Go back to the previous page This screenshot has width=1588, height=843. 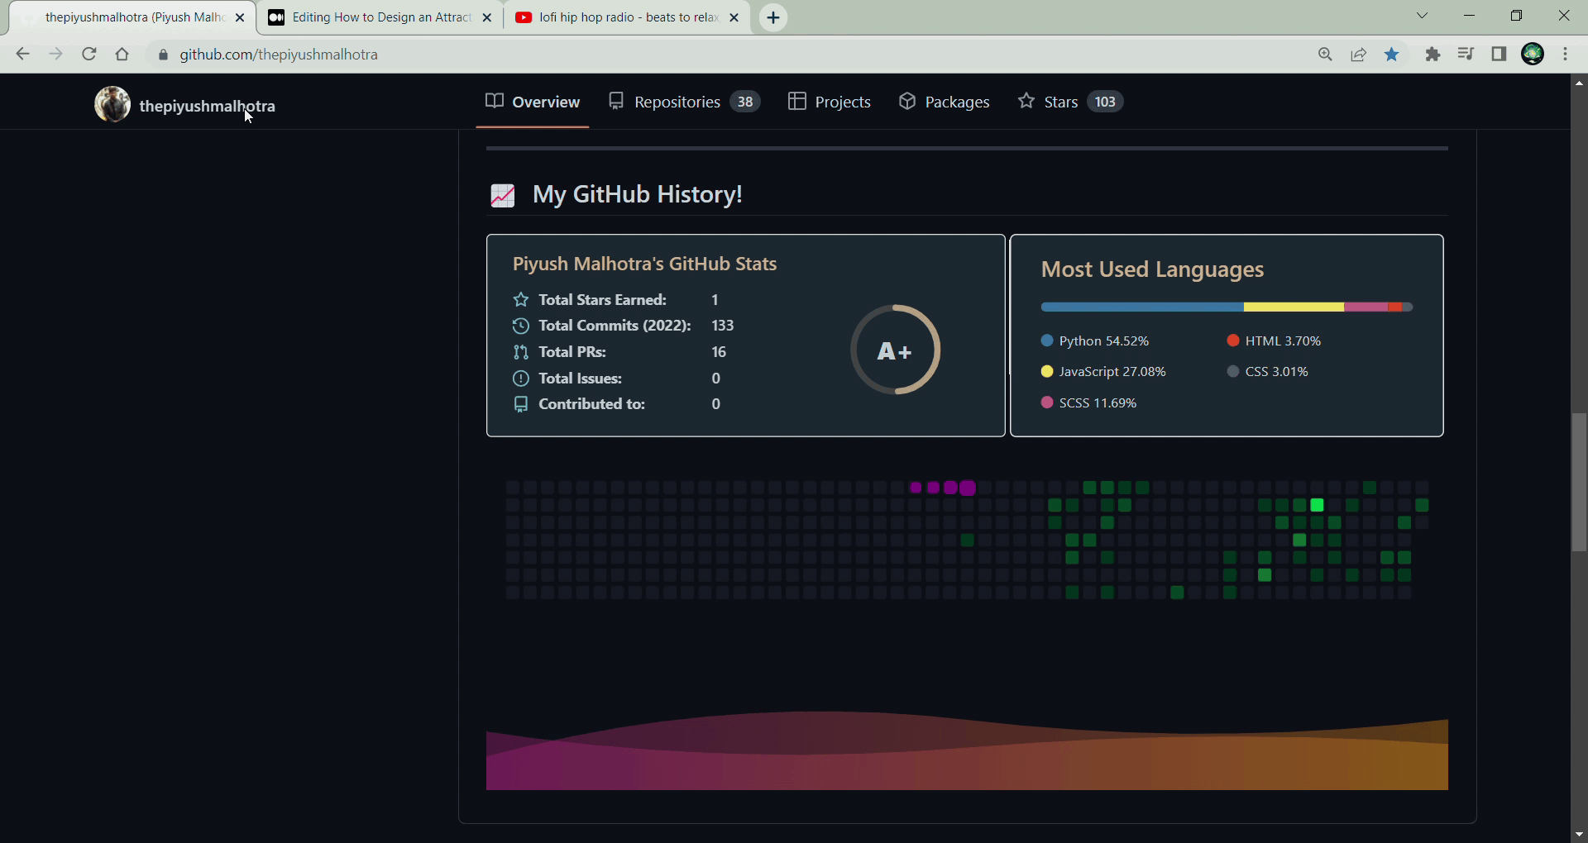coord(22,55)
